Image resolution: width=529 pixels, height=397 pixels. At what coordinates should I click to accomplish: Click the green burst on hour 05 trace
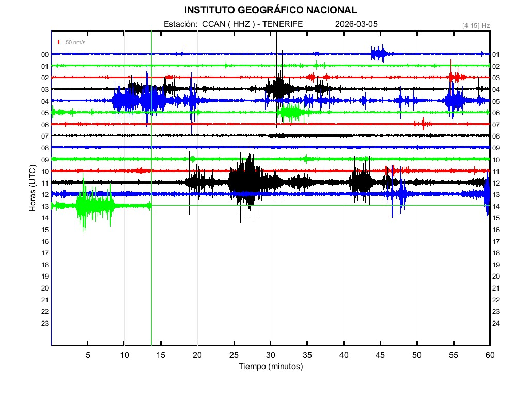pyautogui.click(x=290, y=112)
